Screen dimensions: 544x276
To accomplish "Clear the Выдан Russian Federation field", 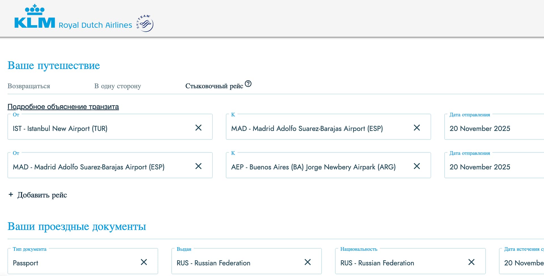I will click(x=308, y=262).
